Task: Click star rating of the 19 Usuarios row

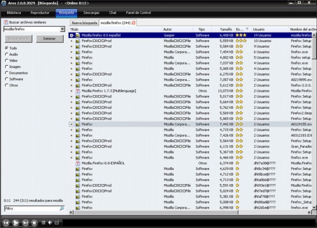Action: tap(241, 35)
